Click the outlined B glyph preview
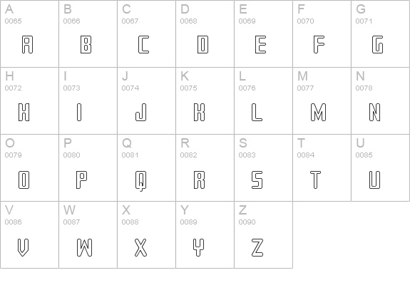 tap(86, 45)
